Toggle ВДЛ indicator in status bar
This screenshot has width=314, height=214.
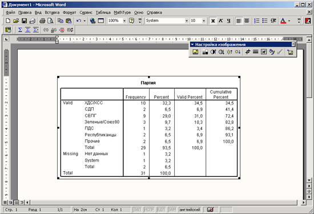(x=161, y=209)
